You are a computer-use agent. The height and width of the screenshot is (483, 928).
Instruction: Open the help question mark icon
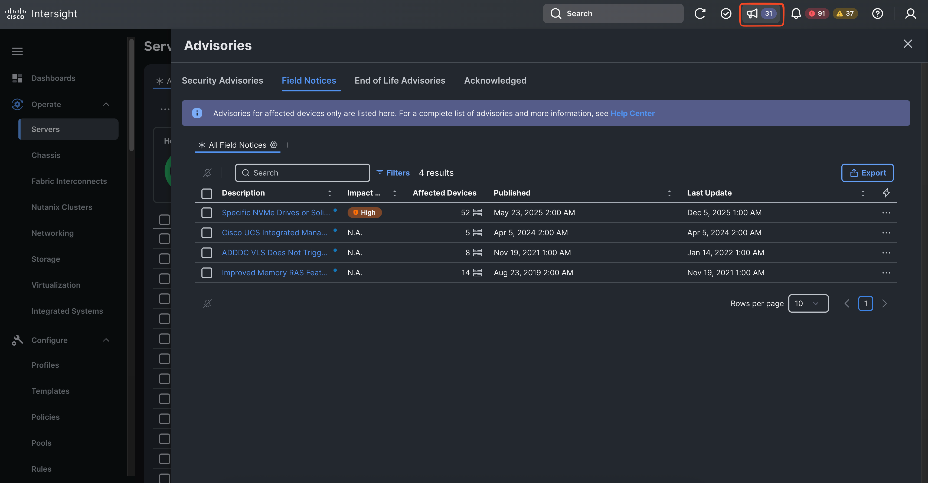(x=877, y=14)
